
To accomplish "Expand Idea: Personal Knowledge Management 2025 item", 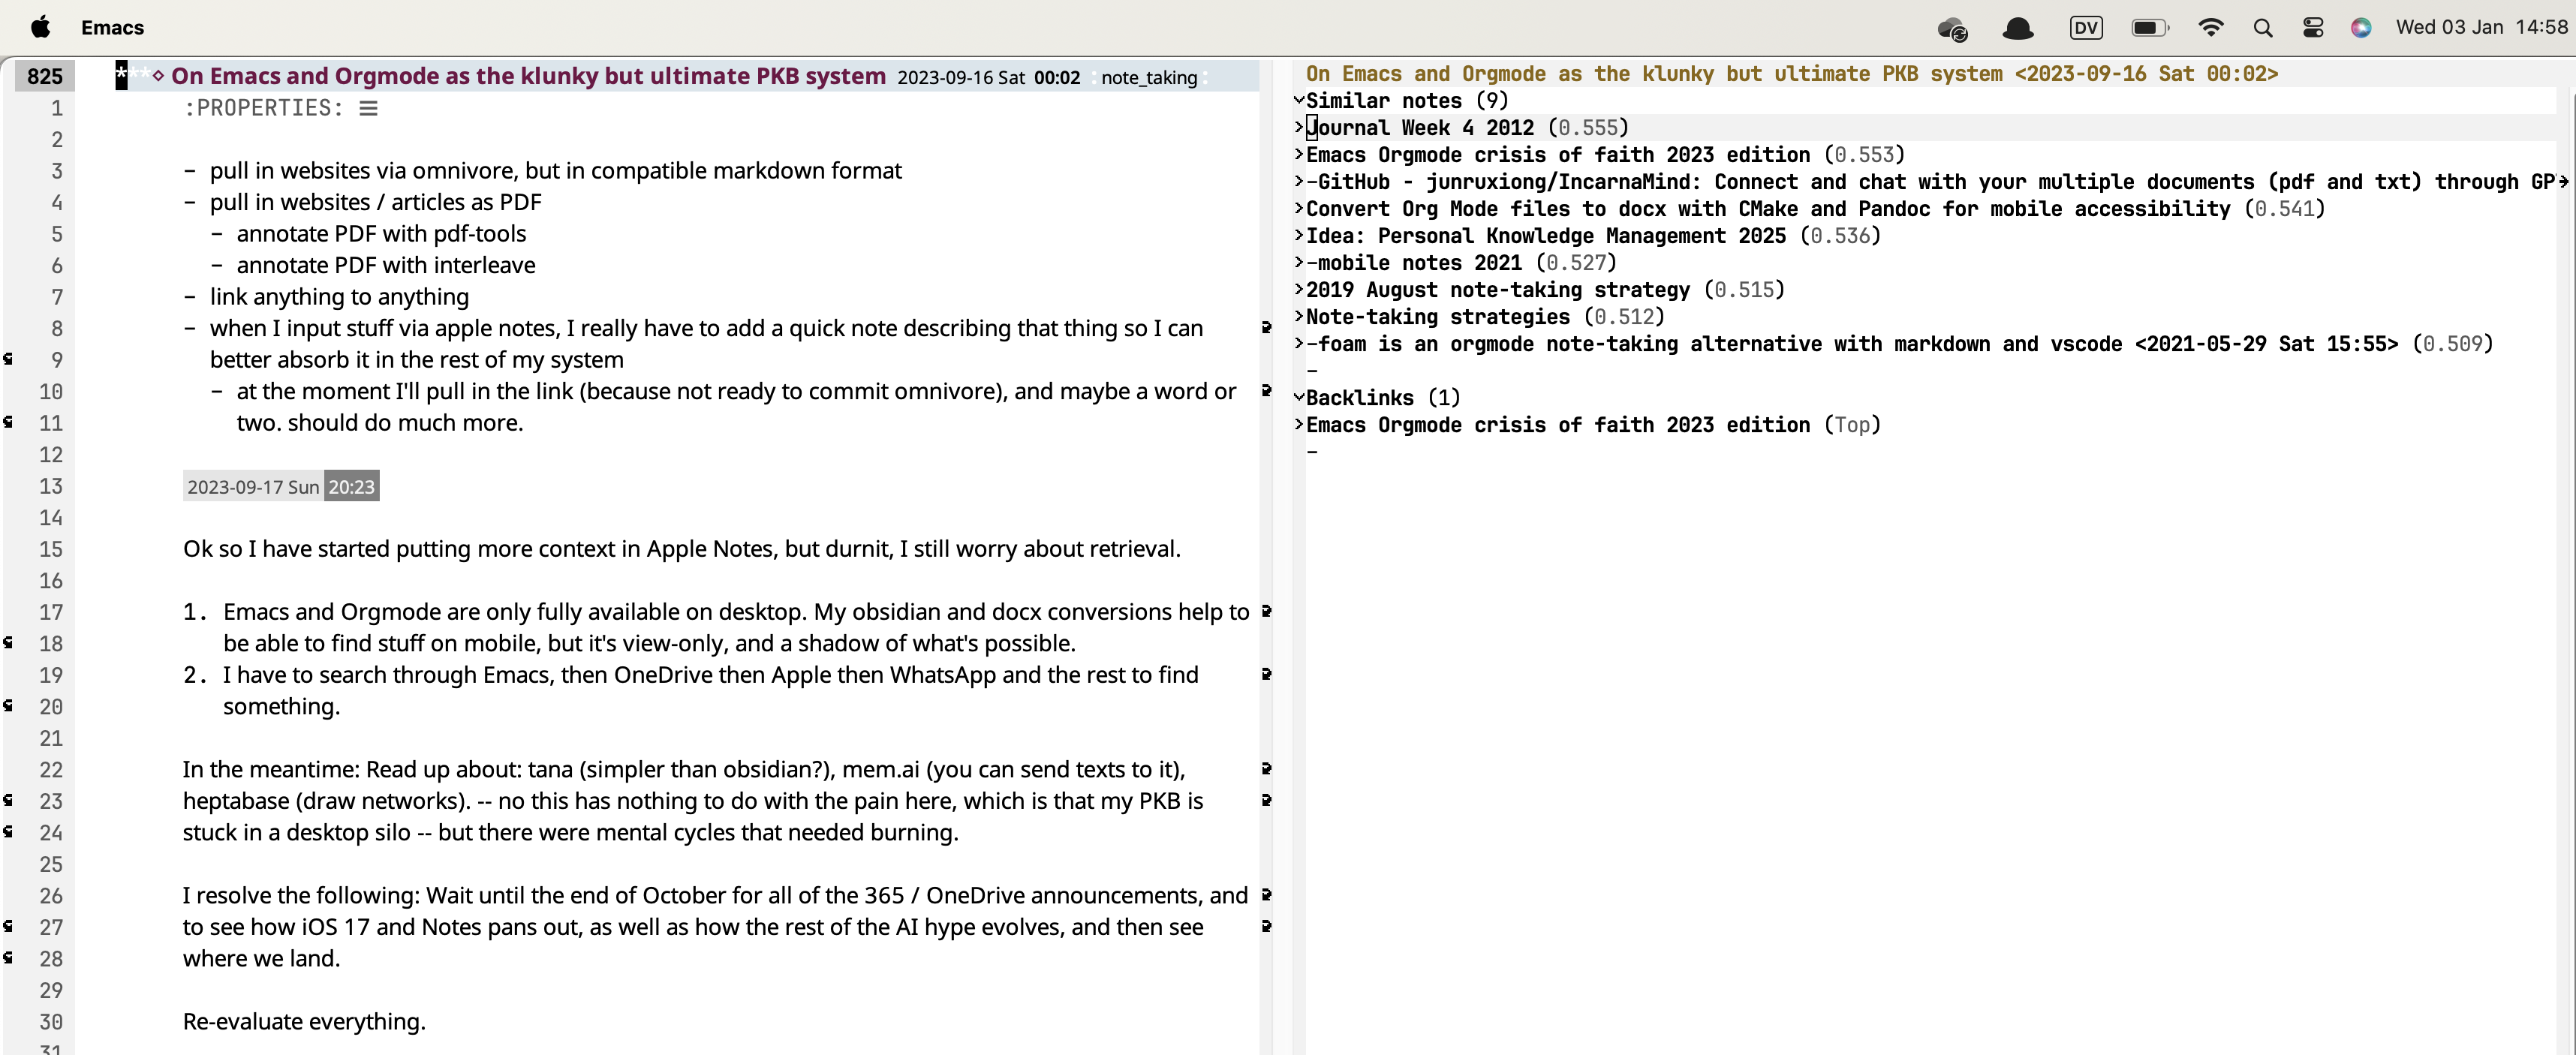I will 1298,235.
